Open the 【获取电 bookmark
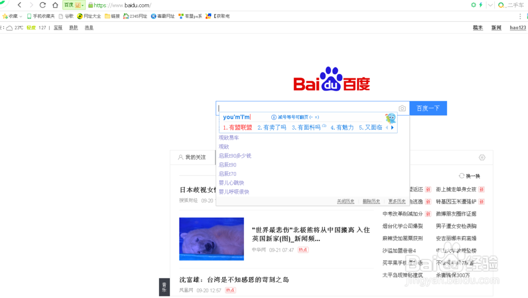The width and height of the screenshot is (528, 298). (218, 16)
